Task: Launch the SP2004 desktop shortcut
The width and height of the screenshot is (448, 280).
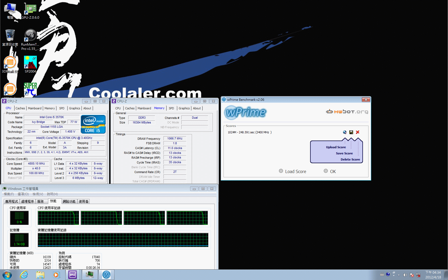Action: 30,65
